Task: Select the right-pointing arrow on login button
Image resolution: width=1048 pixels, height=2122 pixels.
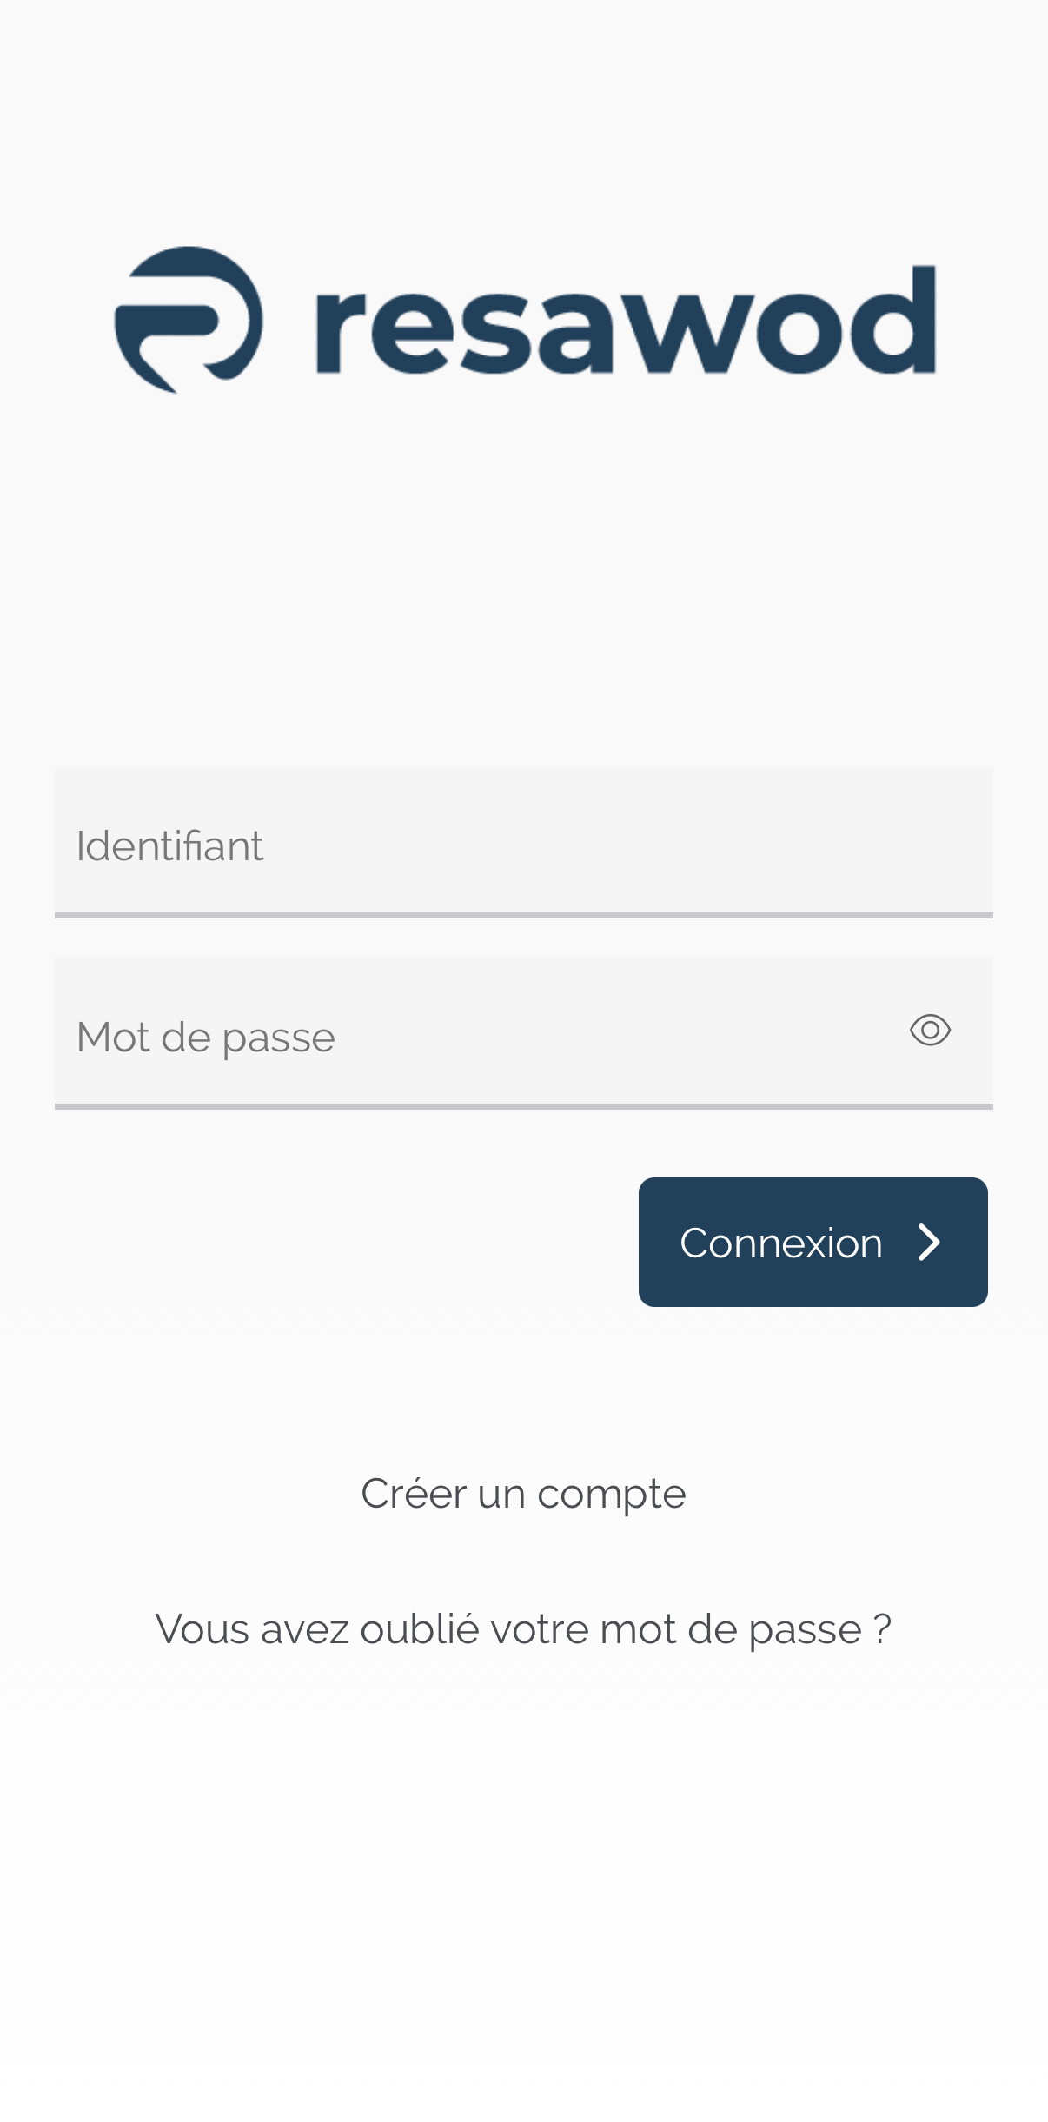Action: point(930,1243)
